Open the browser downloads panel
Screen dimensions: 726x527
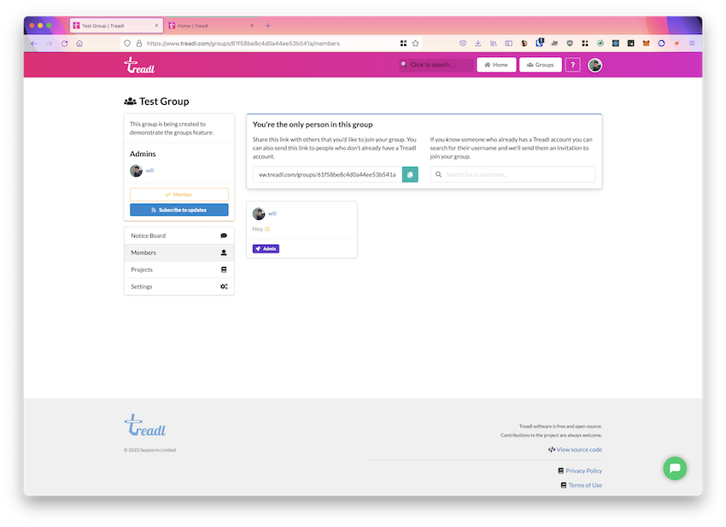[477, 43]
